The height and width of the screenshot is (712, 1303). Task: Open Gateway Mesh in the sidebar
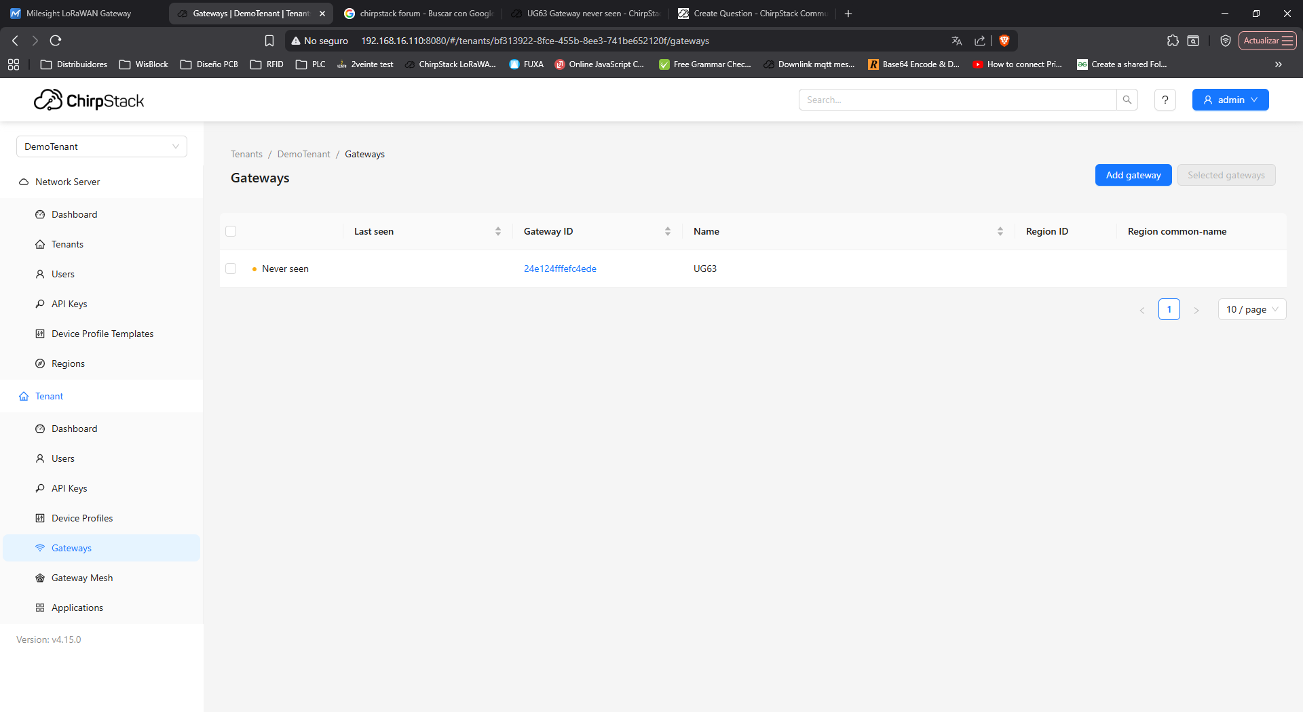[82, 578]
